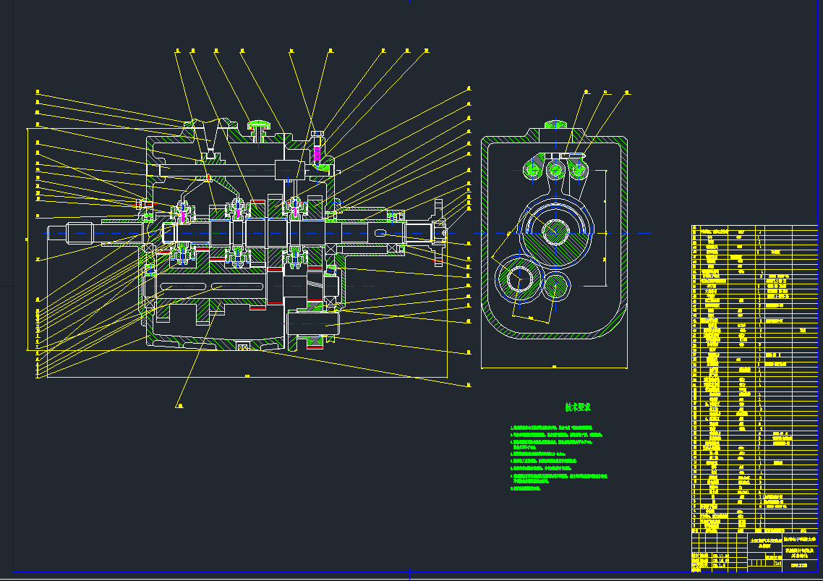Click the left shift rail circle in end view
Image resolution: width=823 pixels, height=581 pixels.
click(534, 170)
